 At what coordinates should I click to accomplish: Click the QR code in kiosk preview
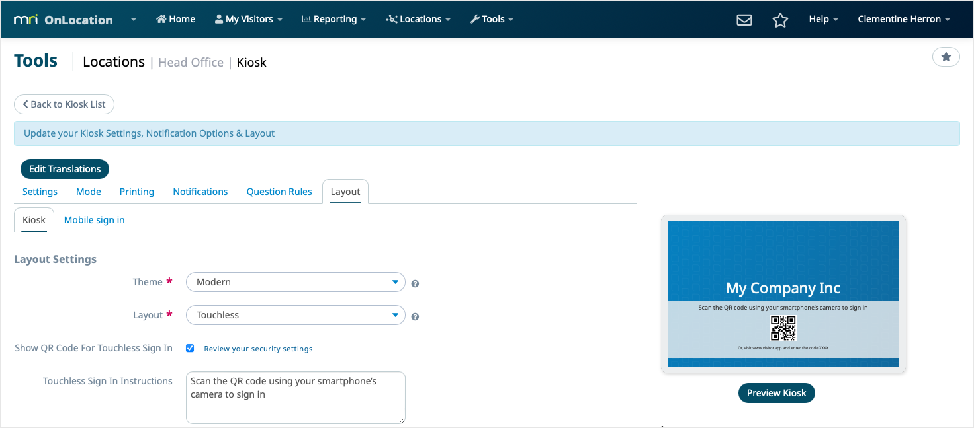[783, 328]
